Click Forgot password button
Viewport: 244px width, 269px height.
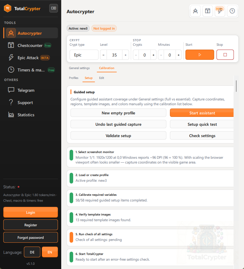pos(30,237)
